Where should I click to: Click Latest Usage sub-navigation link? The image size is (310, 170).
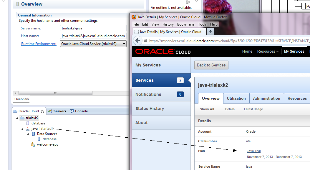point(253,109)
